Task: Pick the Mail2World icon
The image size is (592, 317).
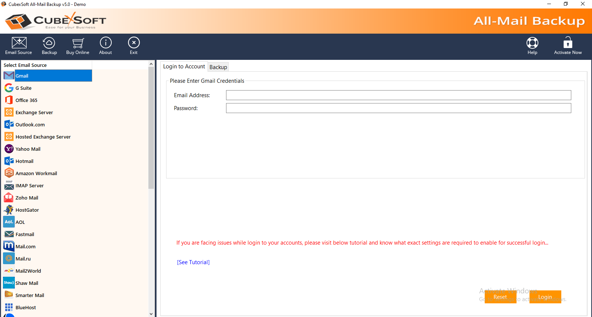Action: click(x=9, y=271)
